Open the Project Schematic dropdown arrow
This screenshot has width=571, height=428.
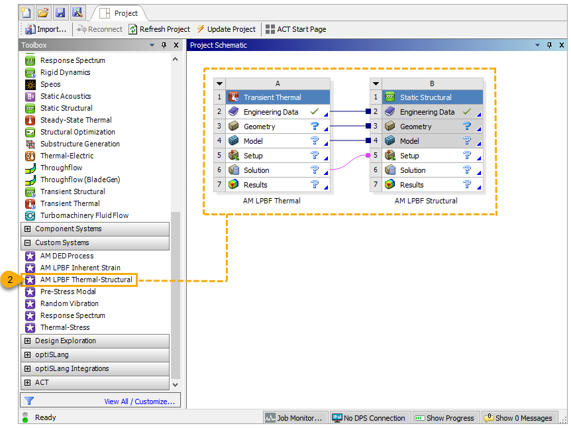coord(537,45)
